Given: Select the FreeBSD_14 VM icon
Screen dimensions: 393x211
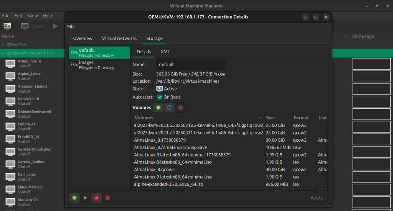Looking at the screenshot, I should pos(10,139).
